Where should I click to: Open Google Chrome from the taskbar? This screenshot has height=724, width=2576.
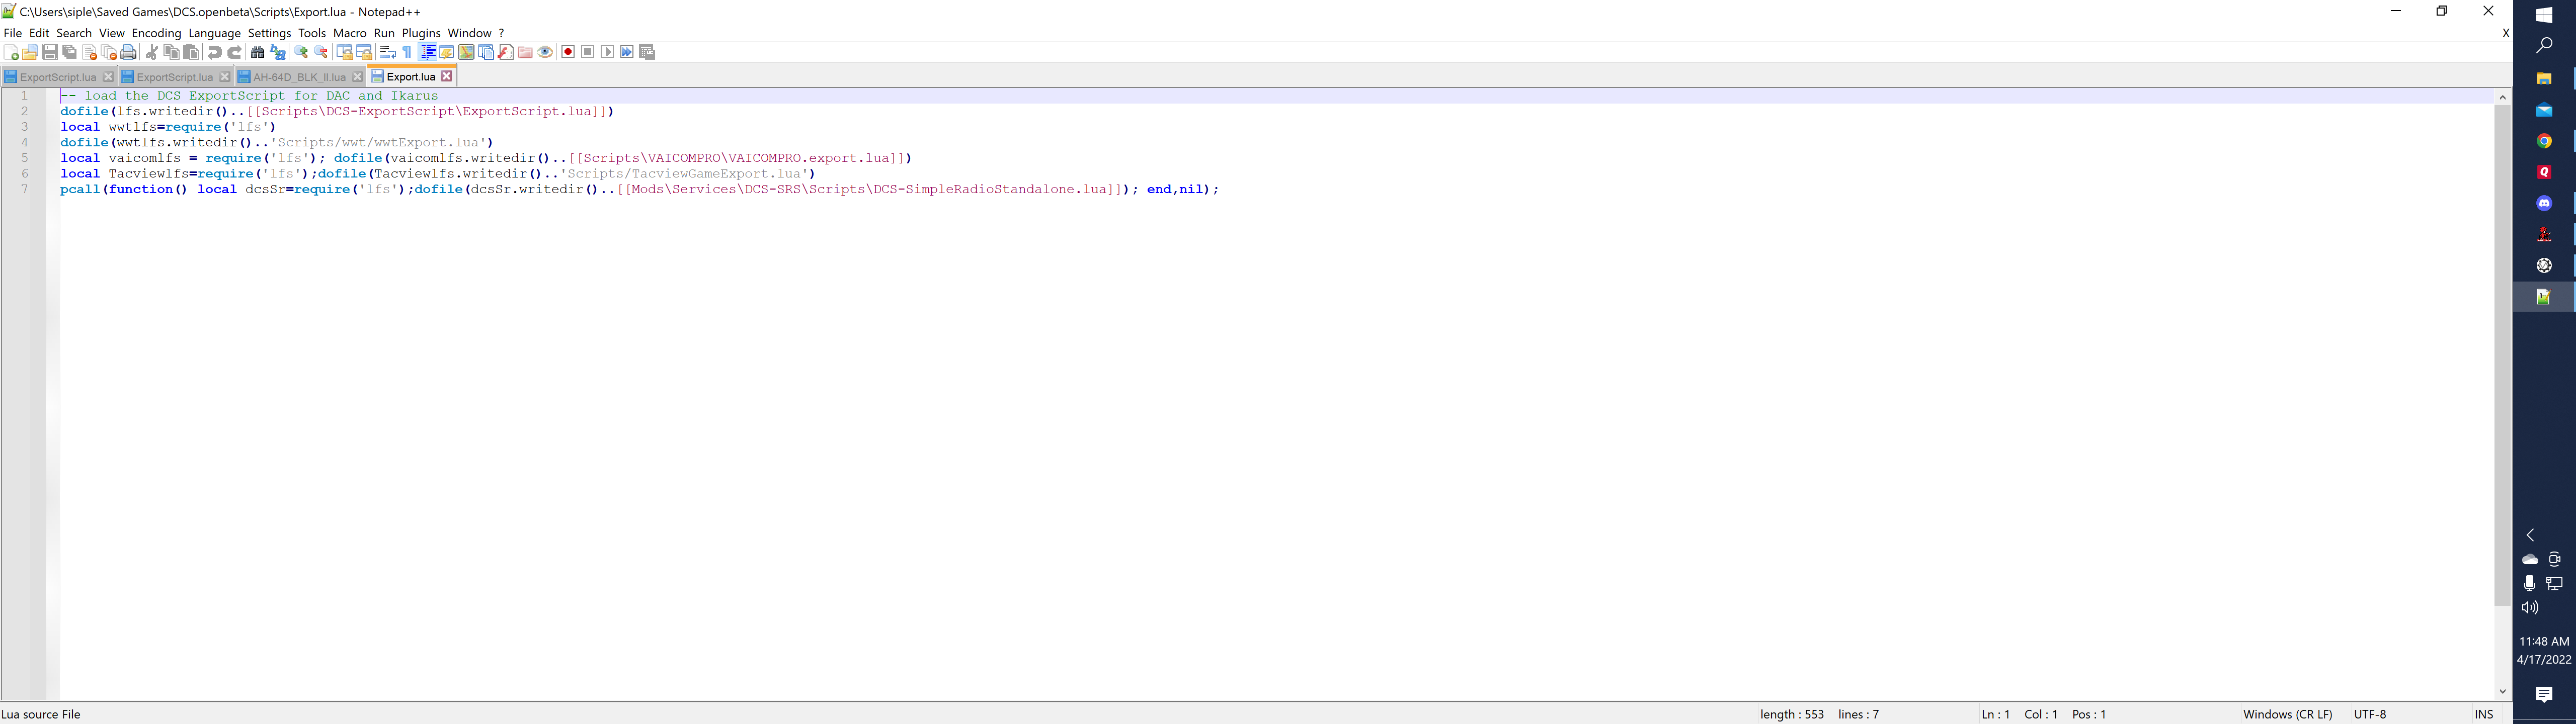click(2545, 141)
